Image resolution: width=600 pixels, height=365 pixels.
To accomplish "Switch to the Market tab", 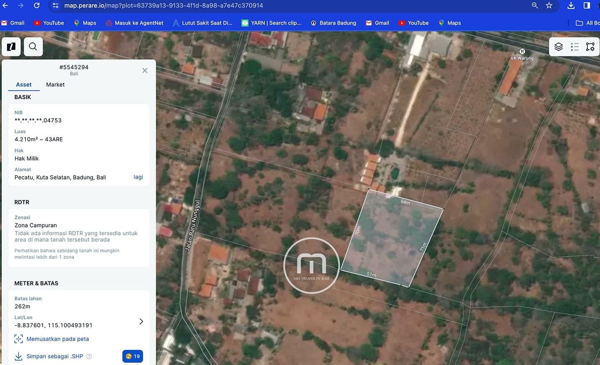I will pyautogui.click(x=55, y=85).
